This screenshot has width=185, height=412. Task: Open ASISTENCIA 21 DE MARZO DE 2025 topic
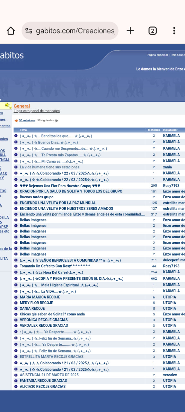pyautogui.click(x=49, y=375)
